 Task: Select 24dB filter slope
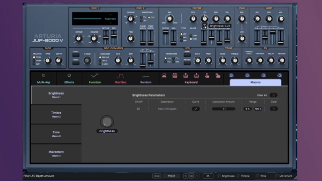pyautogui.click(x=191, y=39)
